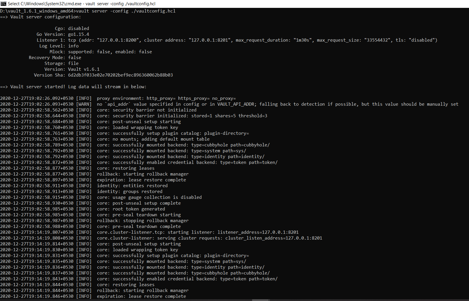
Task: Click the timestamp 2020-12-27T19:14:19.846+0530
Action: coord(37,296)
